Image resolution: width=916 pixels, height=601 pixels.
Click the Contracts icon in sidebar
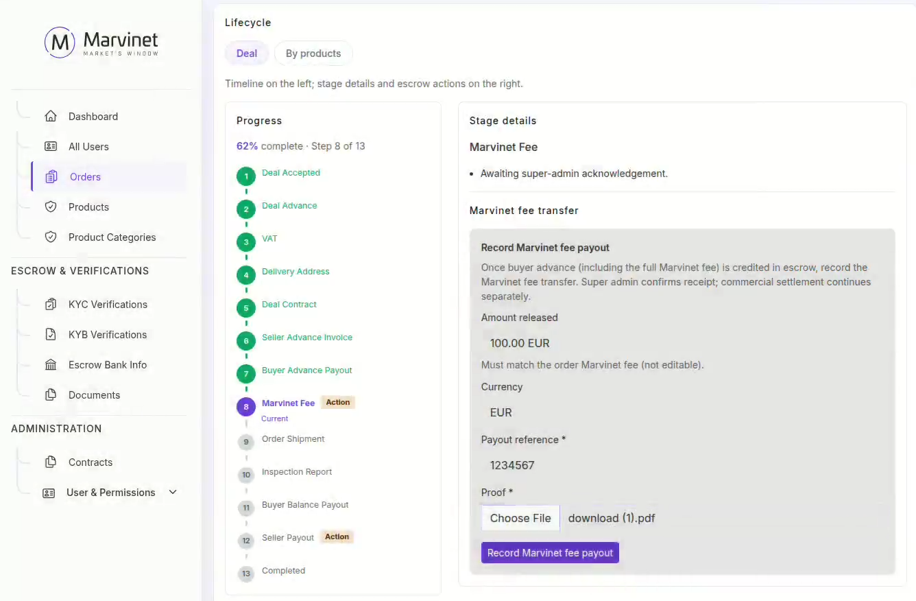(x=51, y=462)
